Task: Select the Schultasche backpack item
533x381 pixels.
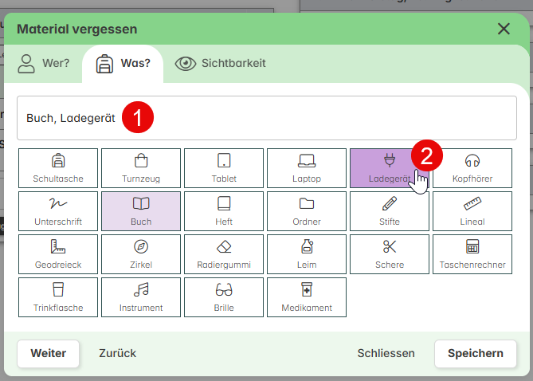Action: tap(58, 168)
